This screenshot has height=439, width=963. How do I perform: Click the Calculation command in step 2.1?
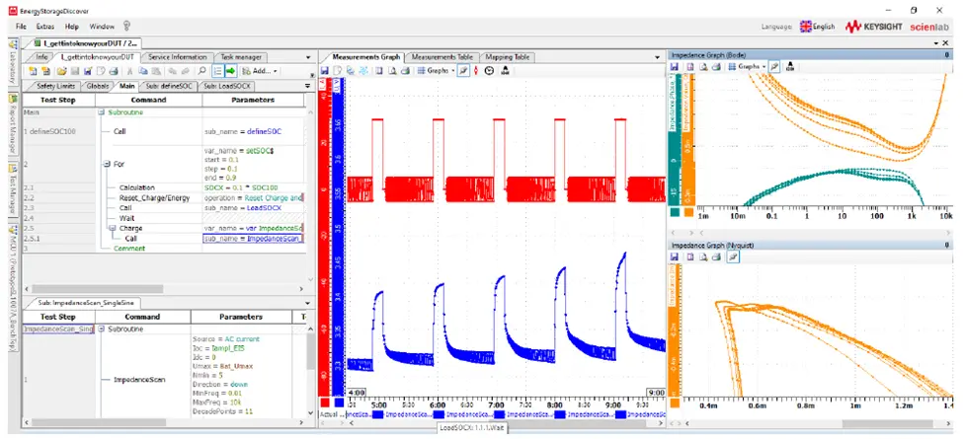[x=137, y=187]
